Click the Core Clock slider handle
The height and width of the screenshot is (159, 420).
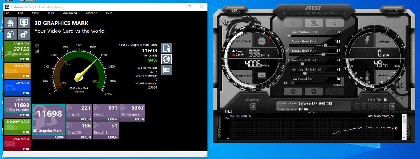pyautogui.click(x=303, y=64)
